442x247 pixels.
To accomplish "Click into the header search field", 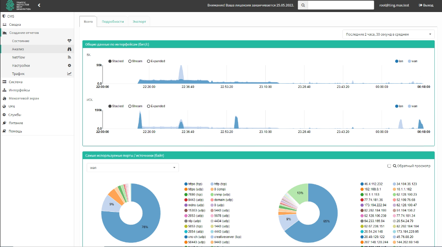I will (341, 5).
